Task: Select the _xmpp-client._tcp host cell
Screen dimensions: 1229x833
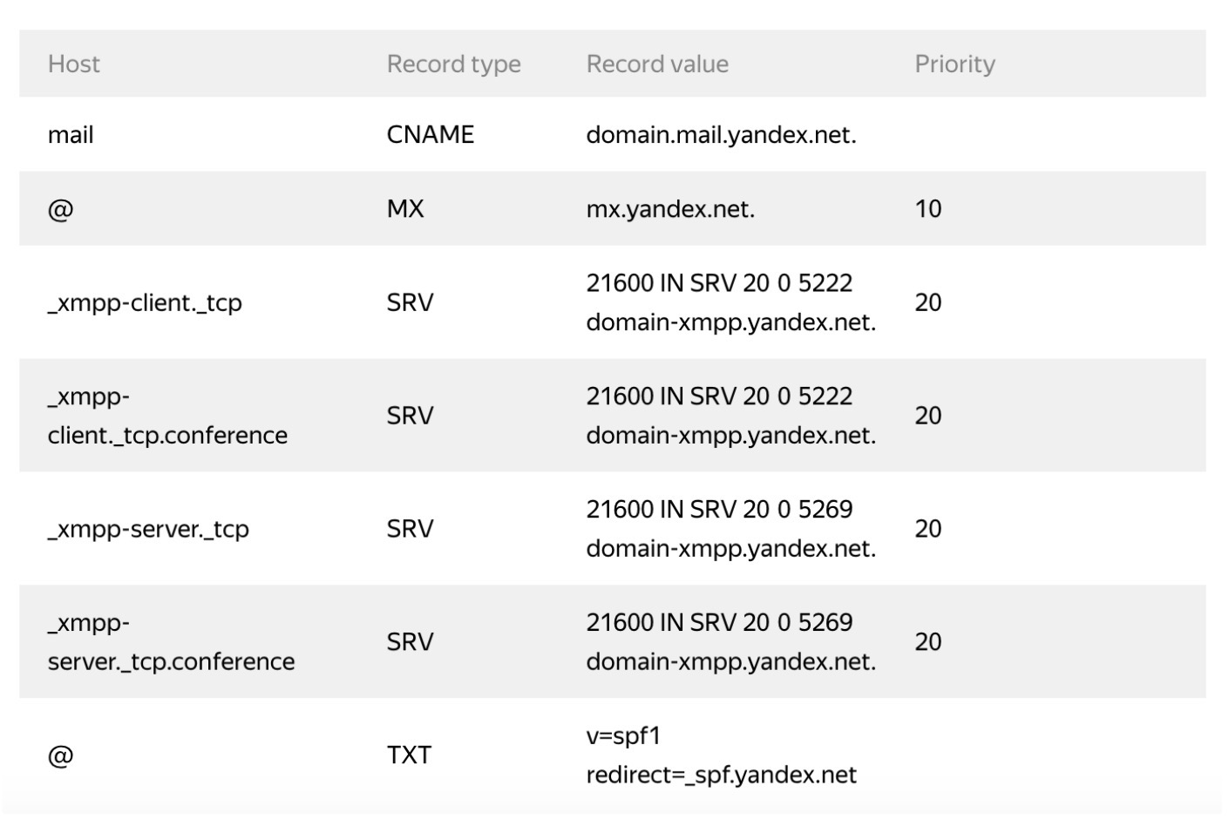Action: point(145,302)
